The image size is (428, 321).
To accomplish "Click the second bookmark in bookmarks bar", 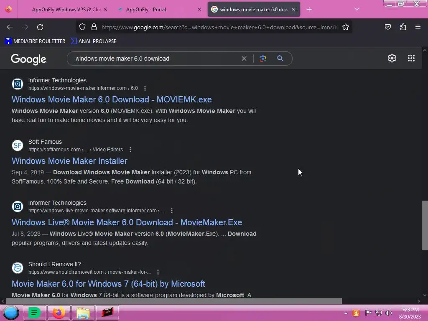I will pyautogui.click(x=93, y=41).
